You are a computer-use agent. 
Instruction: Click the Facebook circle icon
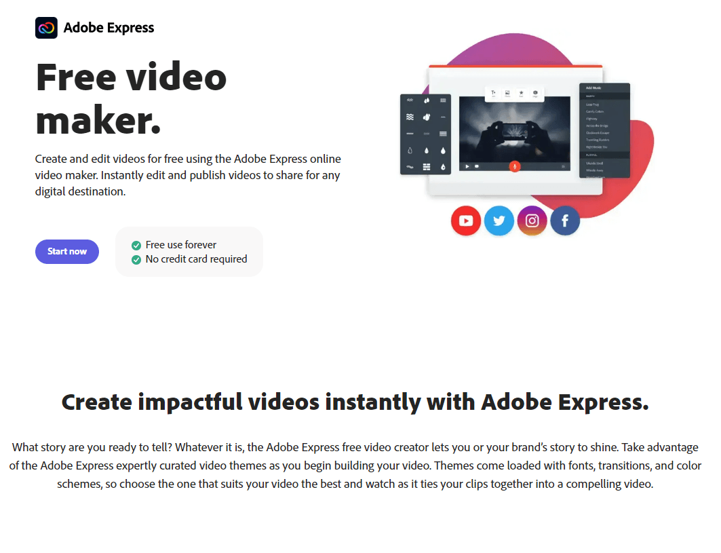(565, 221)
